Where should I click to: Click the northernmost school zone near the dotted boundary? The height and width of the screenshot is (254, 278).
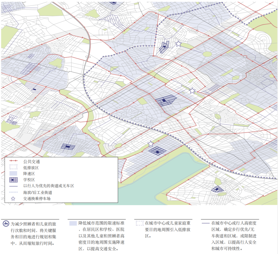tap(164, 47)
